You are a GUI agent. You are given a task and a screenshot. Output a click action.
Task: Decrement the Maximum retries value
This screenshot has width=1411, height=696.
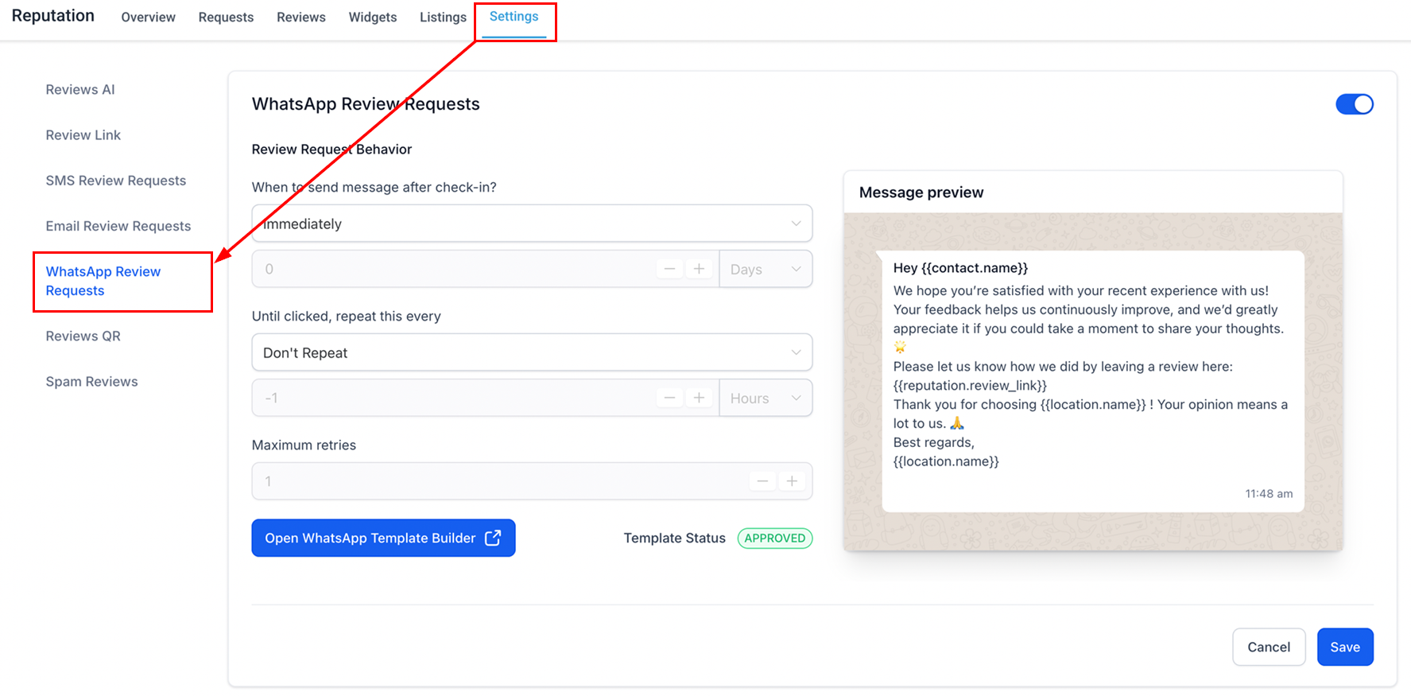[762, 481]
